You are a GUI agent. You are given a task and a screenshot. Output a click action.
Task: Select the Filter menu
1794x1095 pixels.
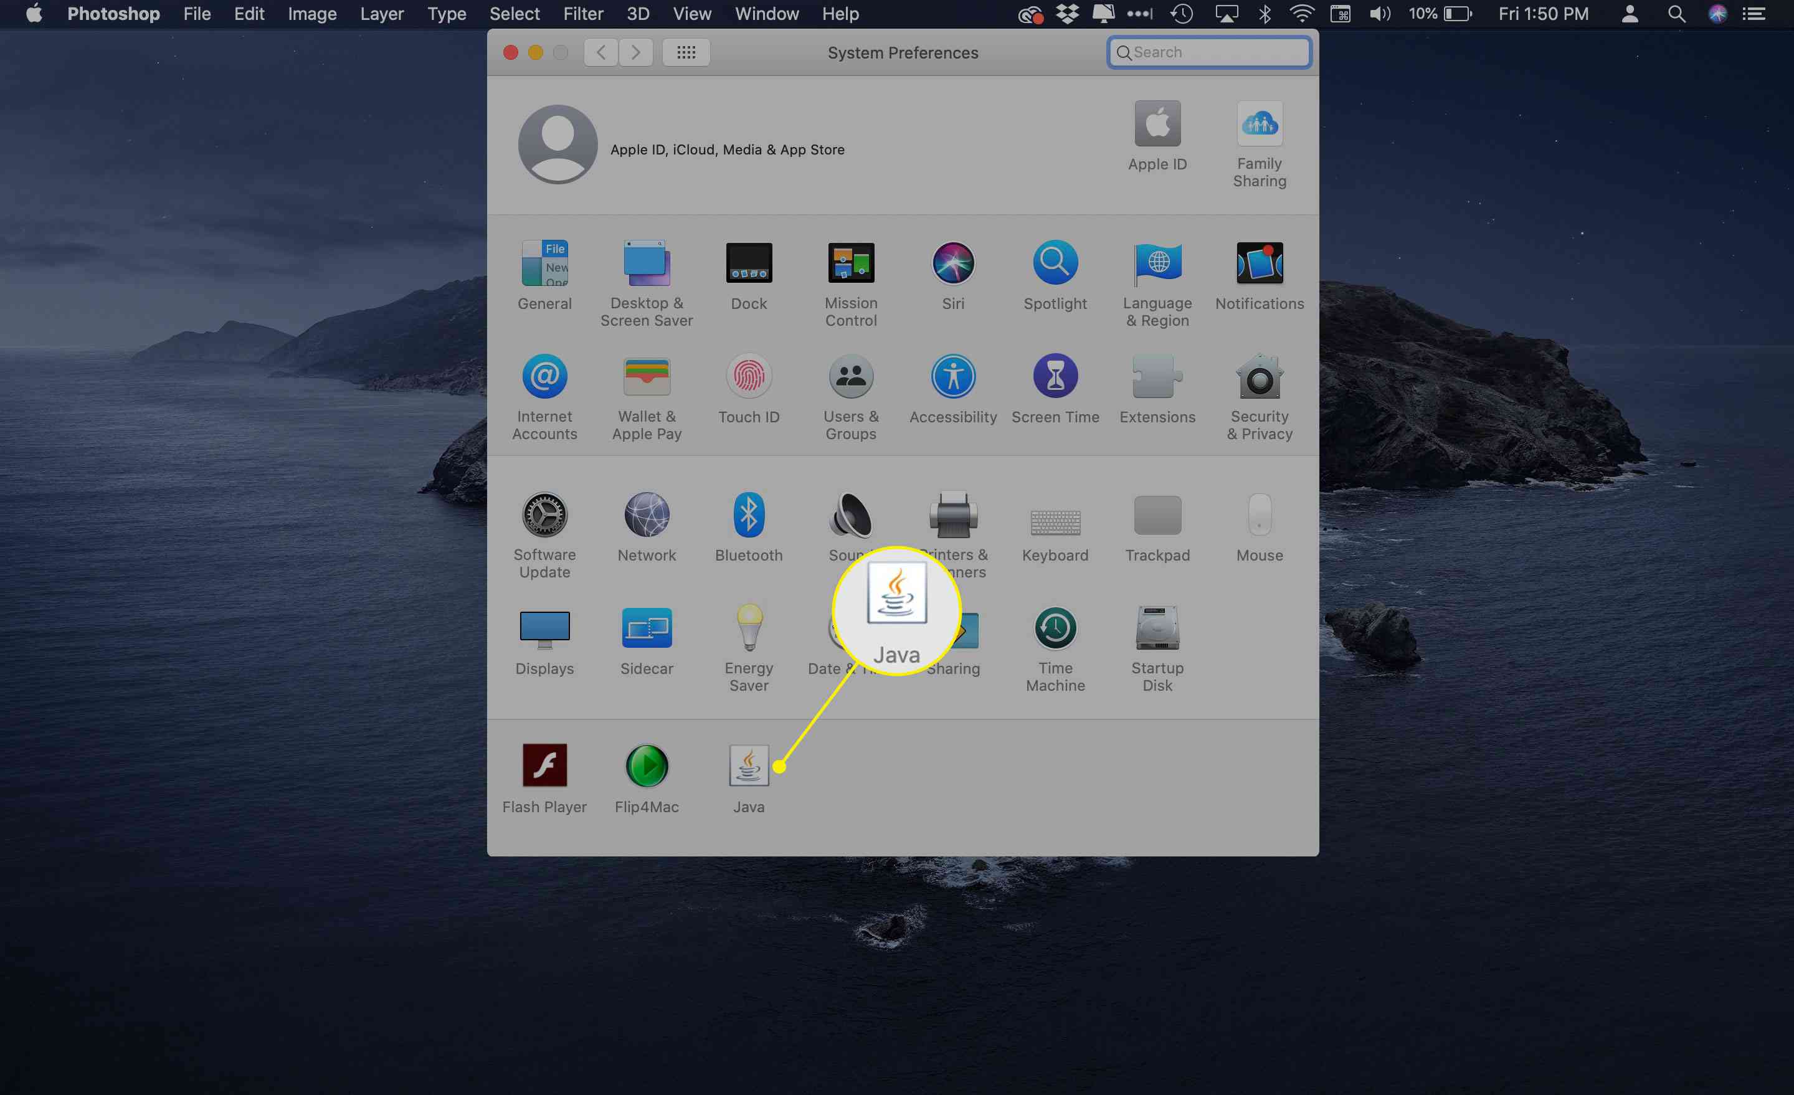click(582, 13)
